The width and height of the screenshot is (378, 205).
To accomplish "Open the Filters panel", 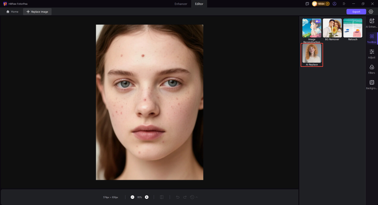I will click(x=372, y=69).
